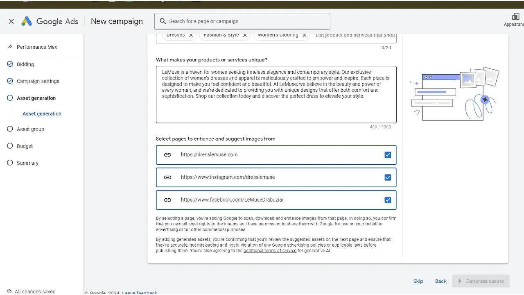
Task: Click into the unique products description textarea
Action: [276, 95]
